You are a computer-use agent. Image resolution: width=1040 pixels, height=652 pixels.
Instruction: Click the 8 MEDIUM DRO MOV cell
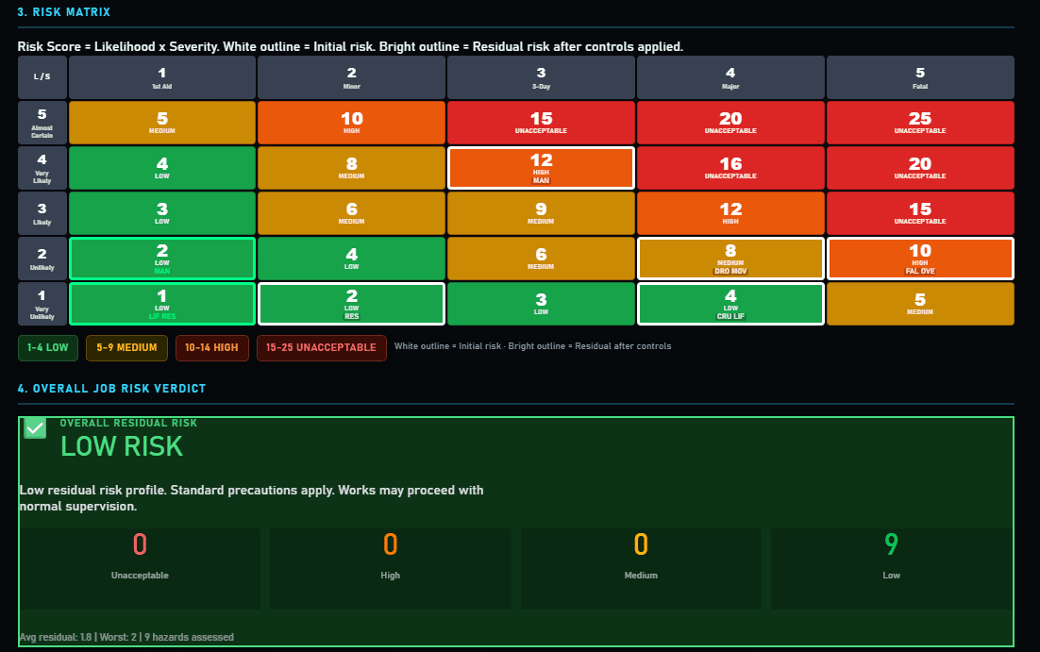tap(730, 258)
